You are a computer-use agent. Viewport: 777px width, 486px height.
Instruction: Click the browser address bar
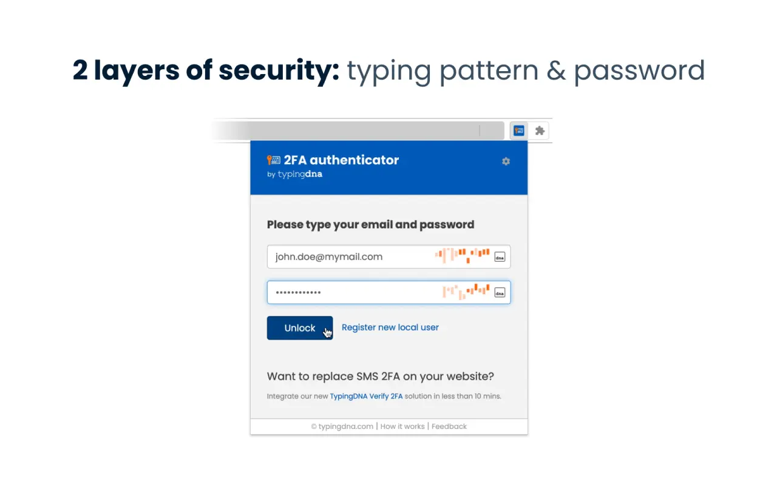pyautogui.click(x=358, y=131)
